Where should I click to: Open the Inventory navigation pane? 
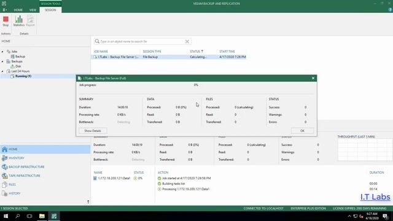(45, 158)
